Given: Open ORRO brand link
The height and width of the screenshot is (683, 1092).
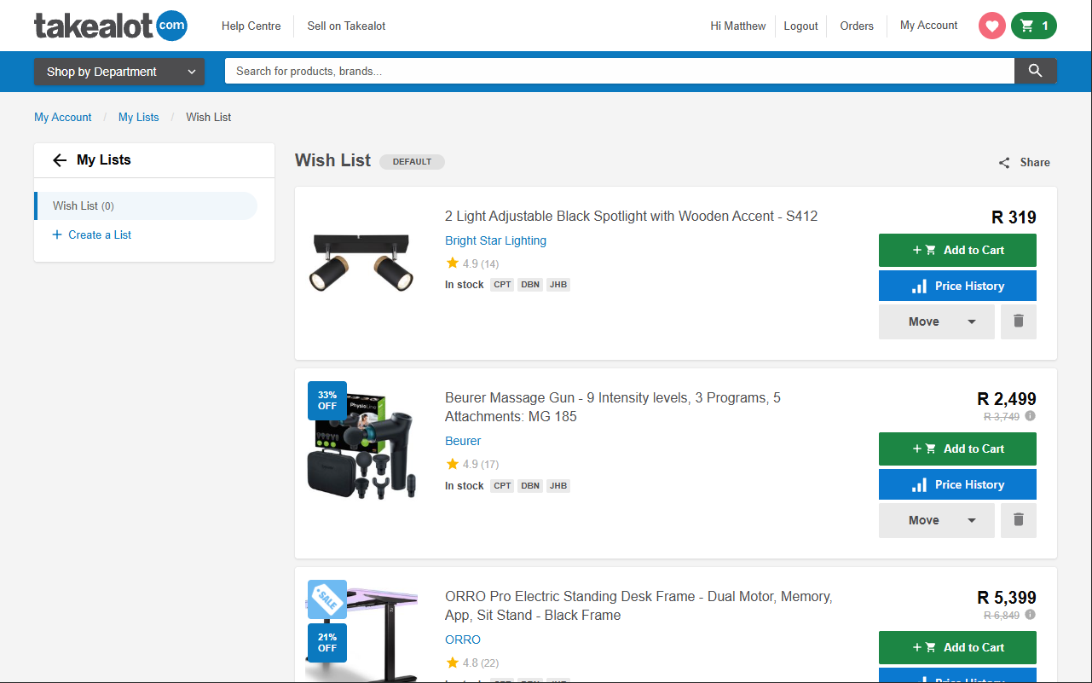Looking at the screenshot, I should tap(463, 640).
